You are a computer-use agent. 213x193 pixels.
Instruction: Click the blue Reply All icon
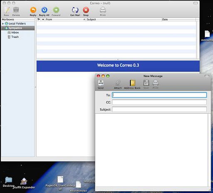44,10
